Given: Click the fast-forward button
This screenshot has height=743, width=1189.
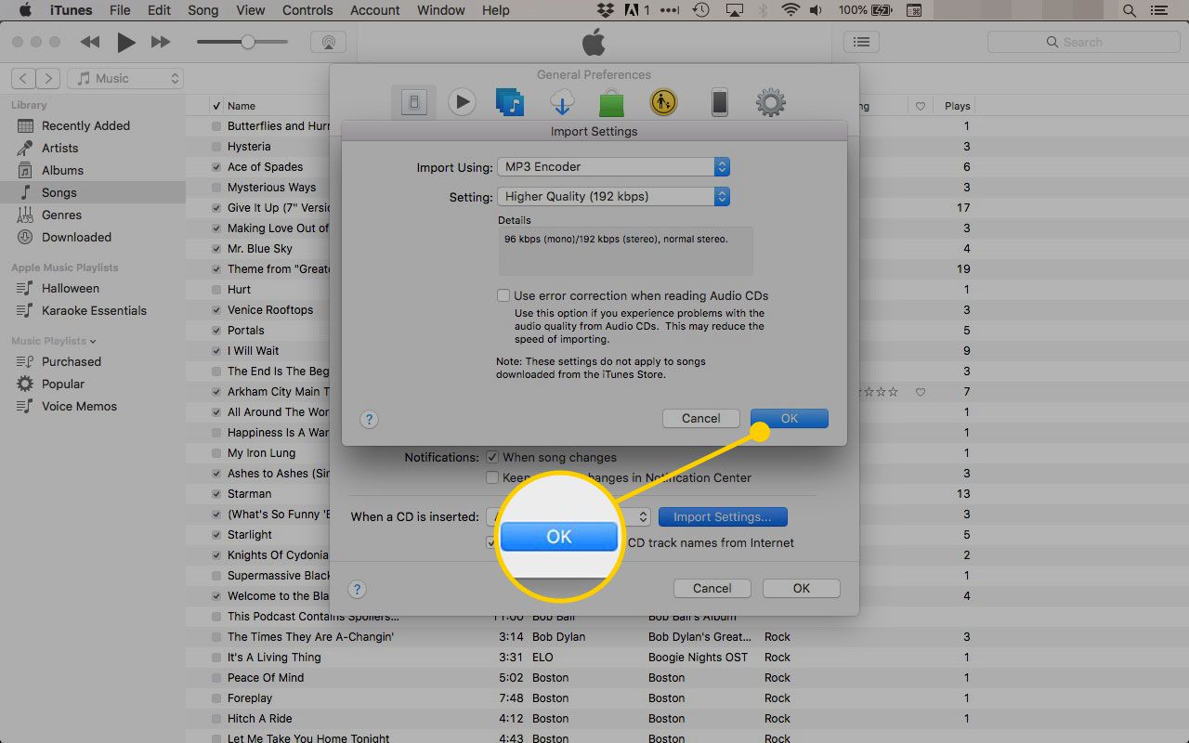Looking at the screenshot, I should point(161,42).
